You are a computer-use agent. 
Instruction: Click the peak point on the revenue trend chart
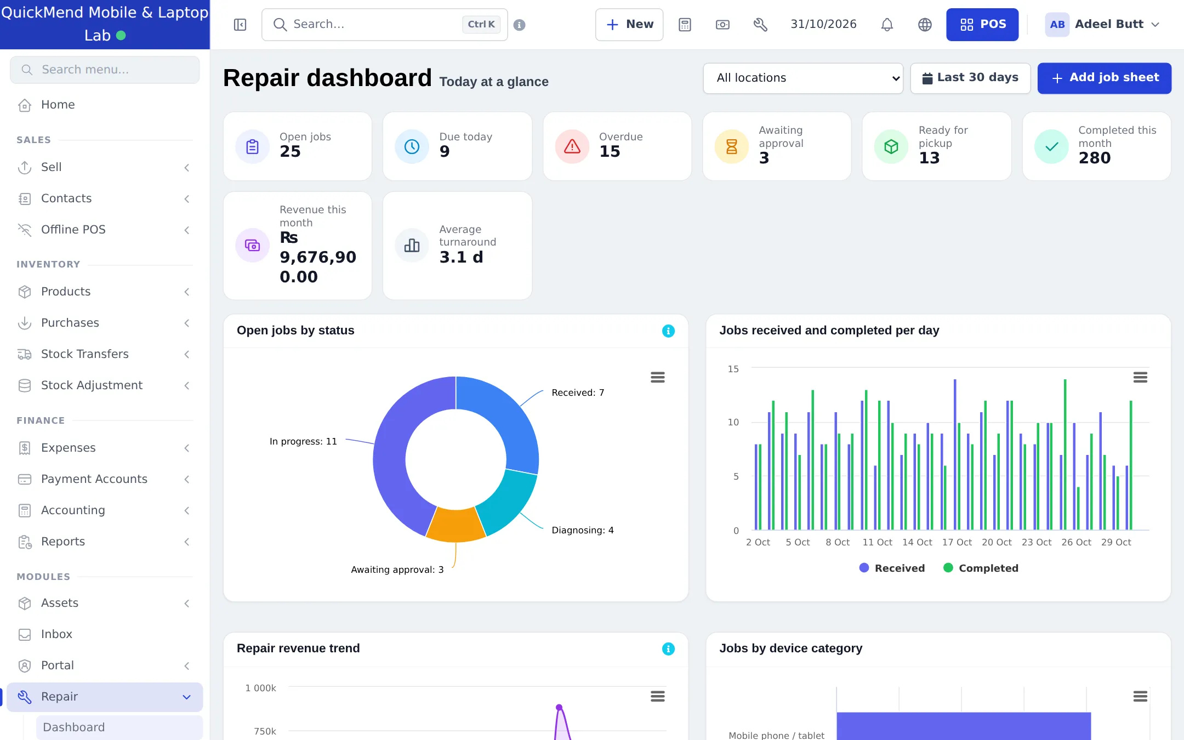(x=559, y=708)
